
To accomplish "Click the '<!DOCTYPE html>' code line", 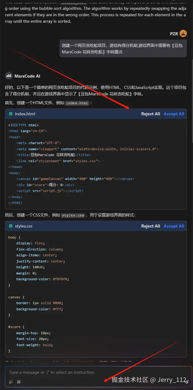I will point(23,125).
